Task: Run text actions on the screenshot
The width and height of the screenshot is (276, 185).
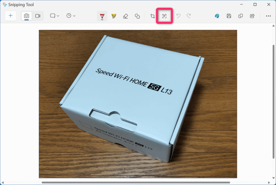Action: click(164, 16)
